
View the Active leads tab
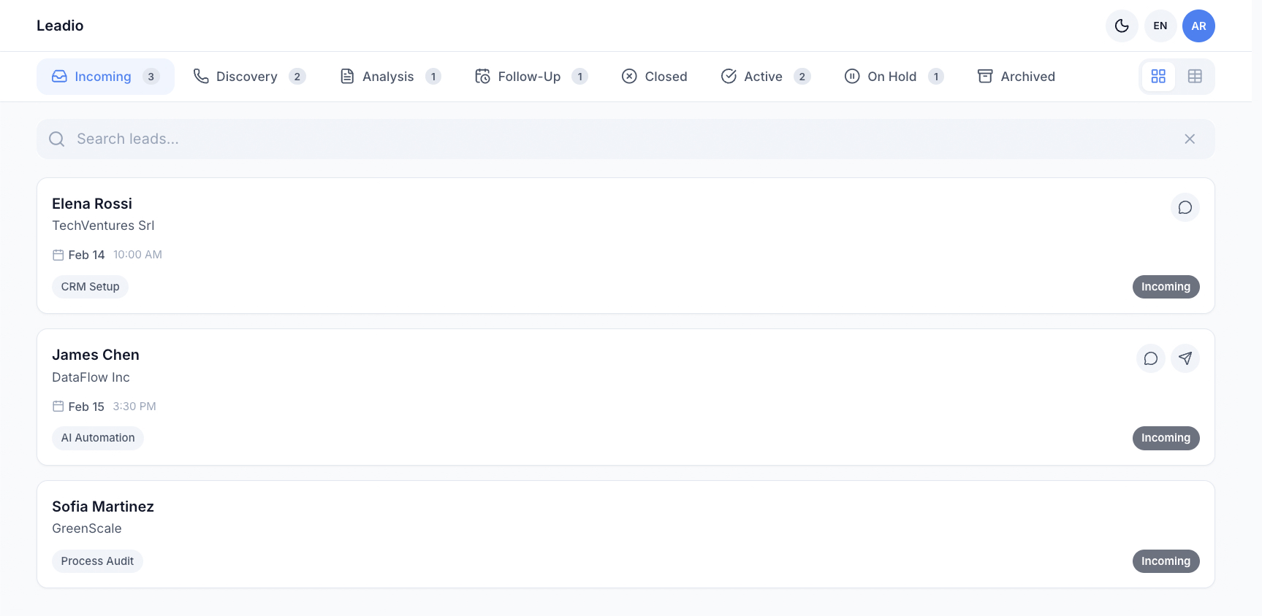(x=766, y=77)
